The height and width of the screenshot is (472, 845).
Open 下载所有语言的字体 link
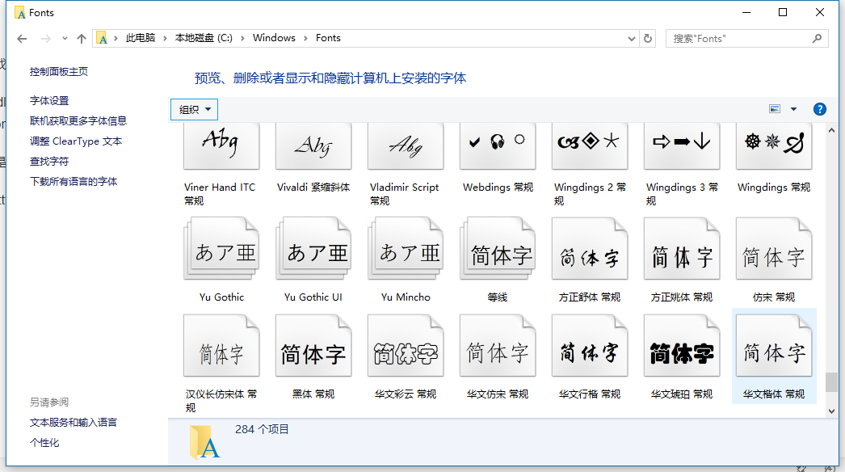coord(74,182)
